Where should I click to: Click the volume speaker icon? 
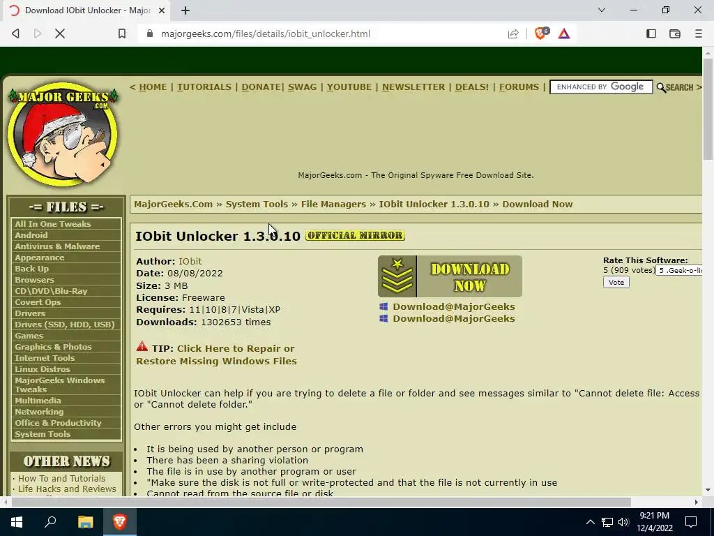[x=623, y=522]
